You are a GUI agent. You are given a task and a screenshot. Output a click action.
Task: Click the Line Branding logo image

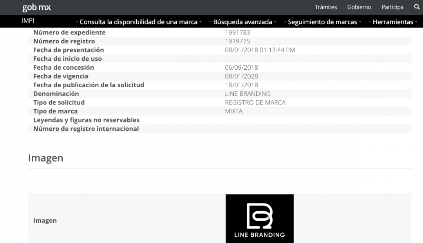tap(259, 218)
